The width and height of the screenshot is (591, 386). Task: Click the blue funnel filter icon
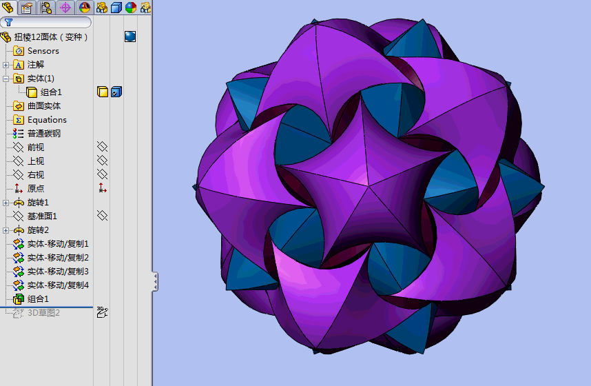coord(8,23)
